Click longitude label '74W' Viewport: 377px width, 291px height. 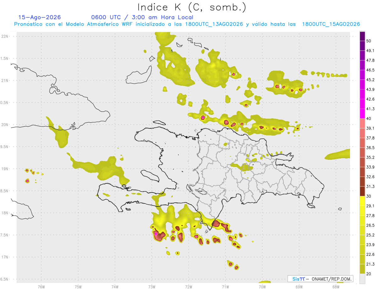(115, 287)
